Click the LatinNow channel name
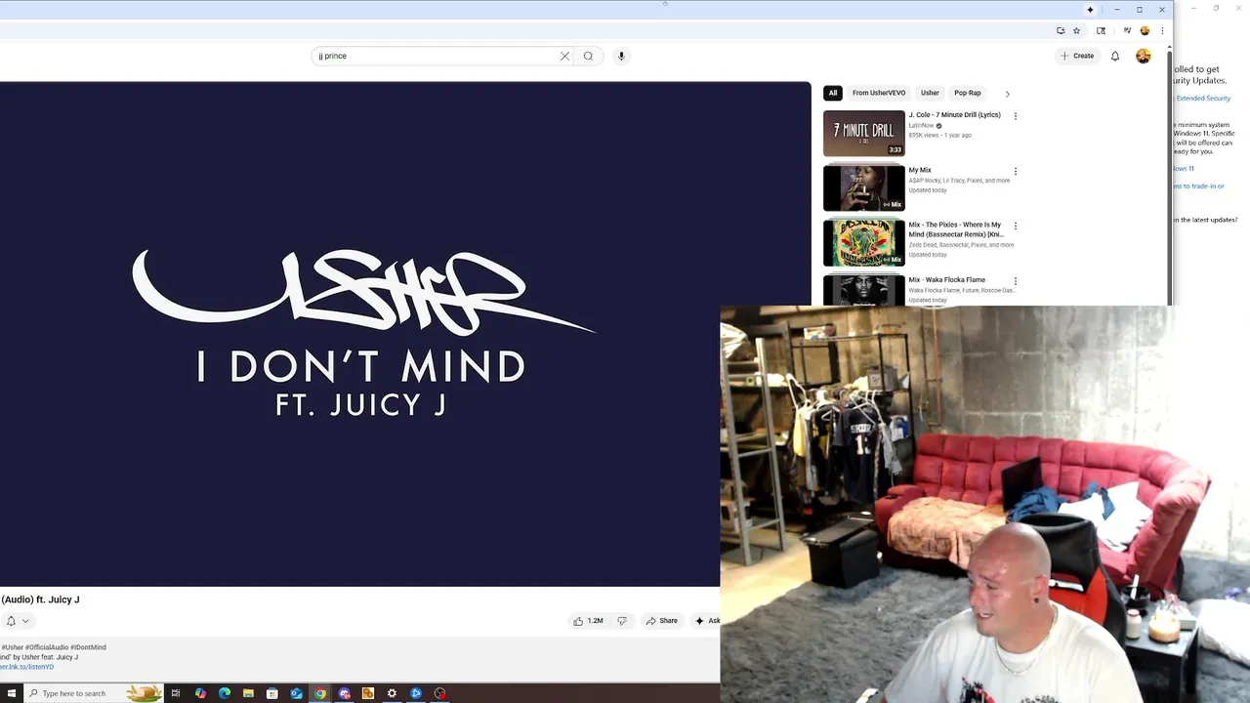This screenshot has width=1250, height=703. (x=921, y=126)
